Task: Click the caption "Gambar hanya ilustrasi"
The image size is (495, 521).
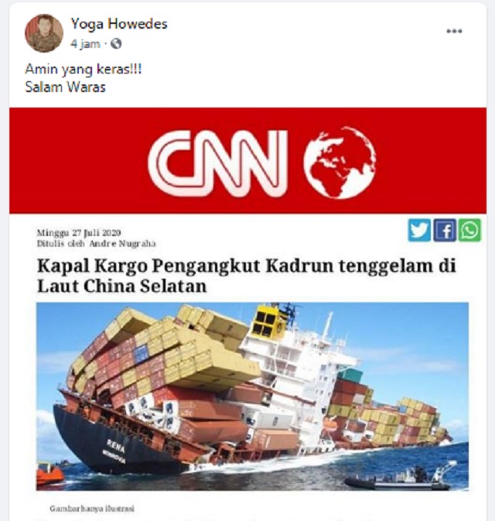Action: coord(92,509)
